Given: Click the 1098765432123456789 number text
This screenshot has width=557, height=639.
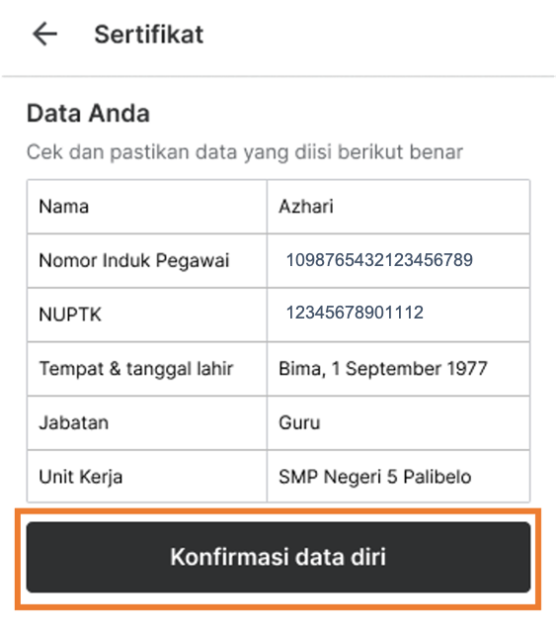Looking at the screenshot, I should [x=379, y=260].
